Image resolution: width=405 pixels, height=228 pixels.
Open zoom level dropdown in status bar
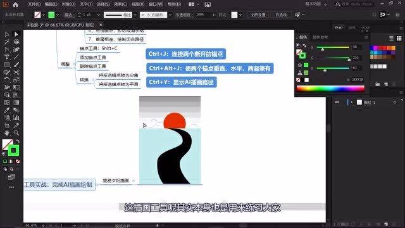43,225
